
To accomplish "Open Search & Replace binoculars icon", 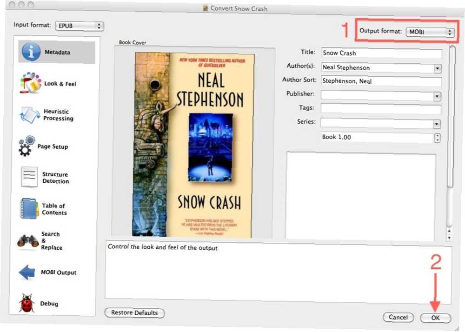I will (x=28, y=241).
